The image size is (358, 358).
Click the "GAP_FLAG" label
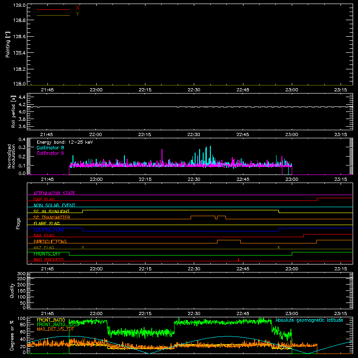coord(44,199)
